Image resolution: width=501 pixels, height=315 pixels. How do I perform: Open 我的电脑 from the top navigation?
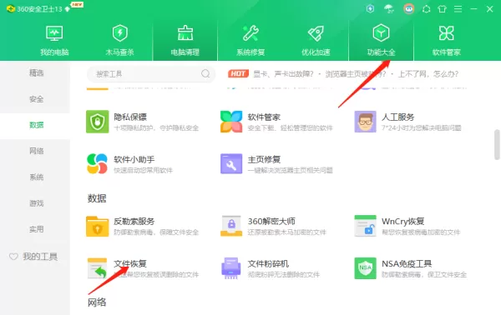tap(54, 40)
